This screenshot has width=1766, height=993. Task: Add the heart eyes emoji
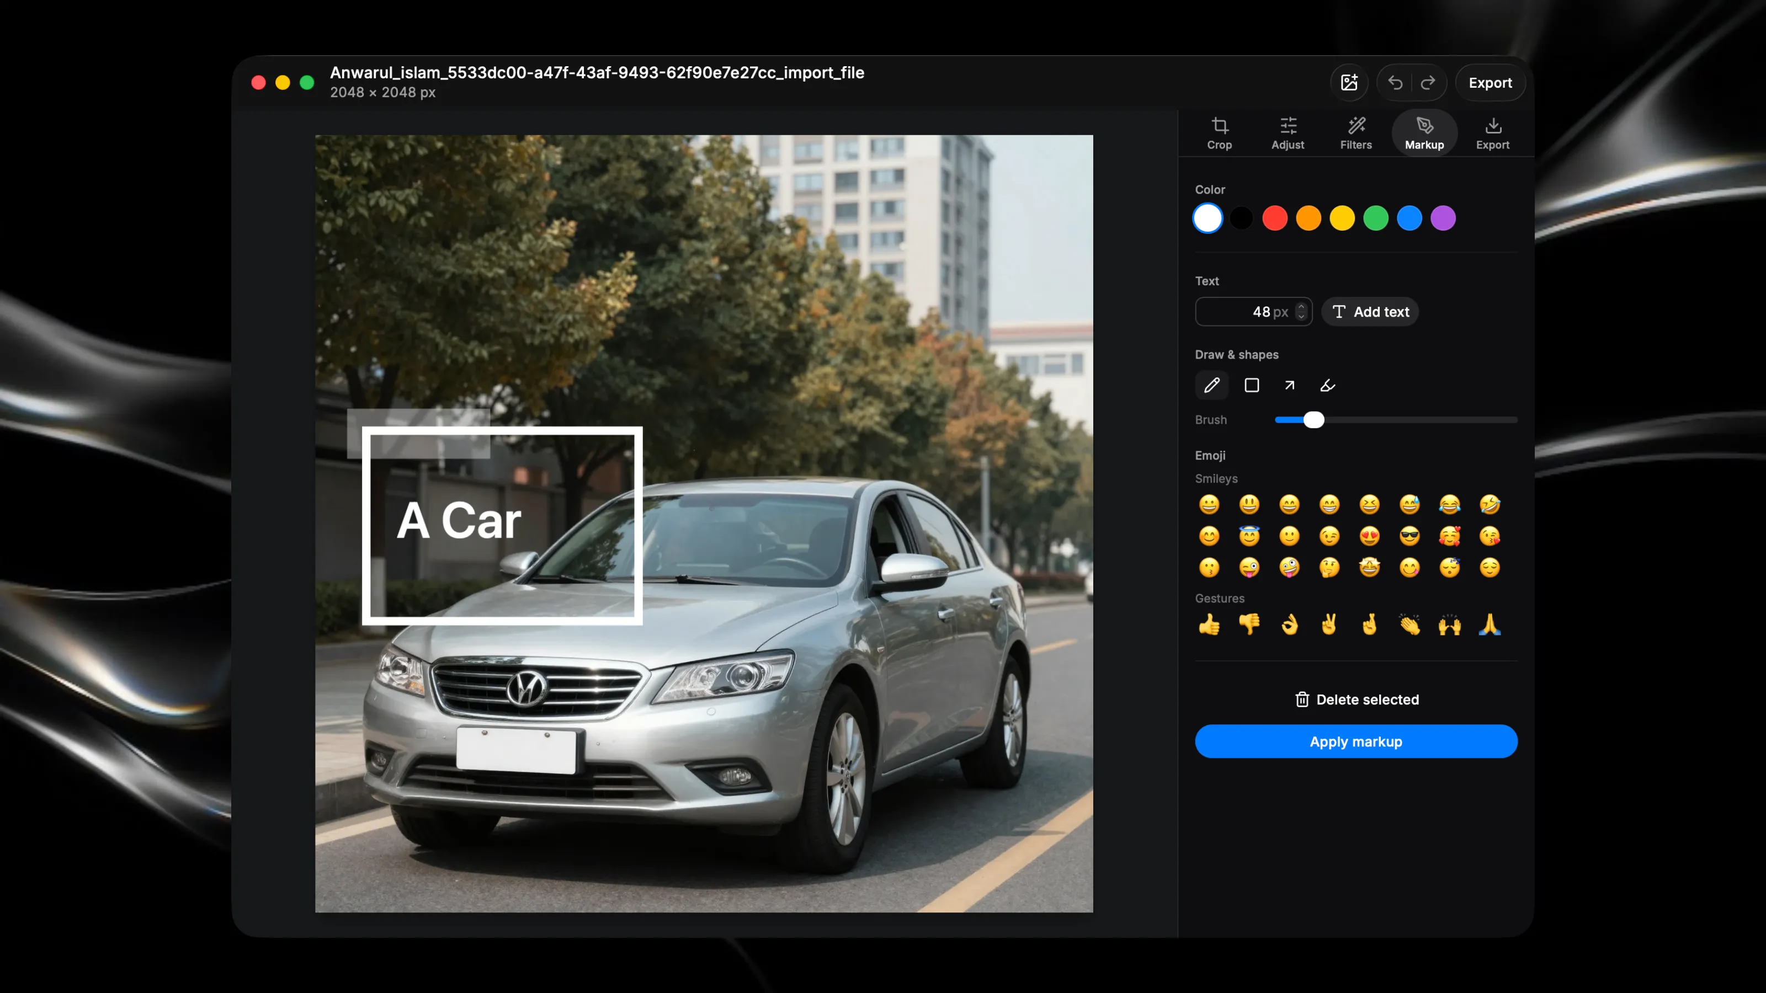pos(1369,536)
